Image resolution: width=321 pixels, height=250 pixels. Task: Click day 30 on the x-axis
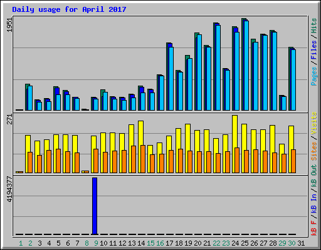tap(292, 243)
